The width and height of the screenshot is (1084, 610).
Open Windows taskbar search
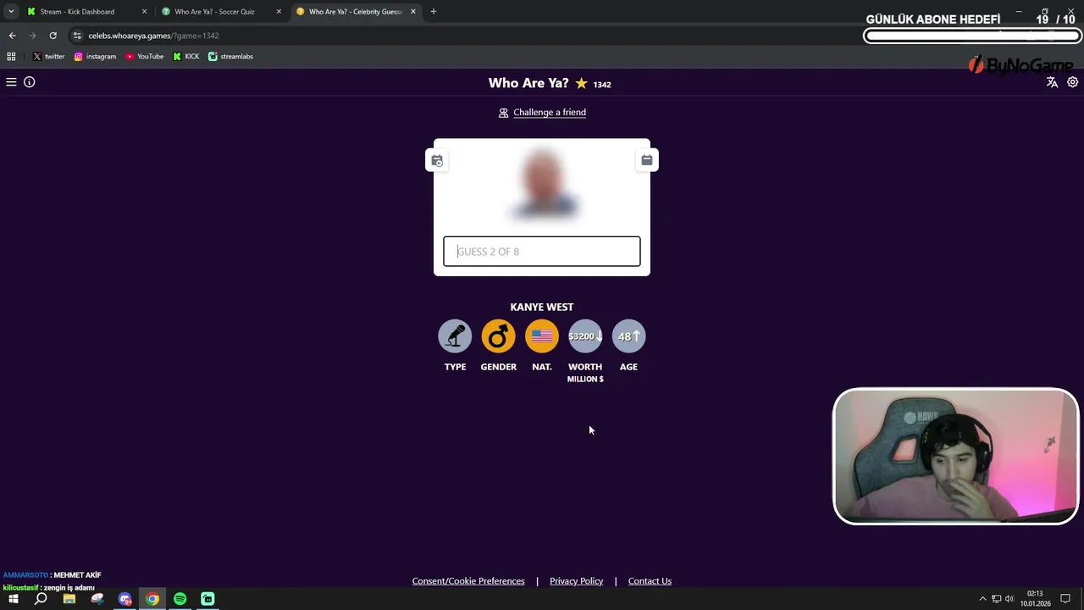41,599
